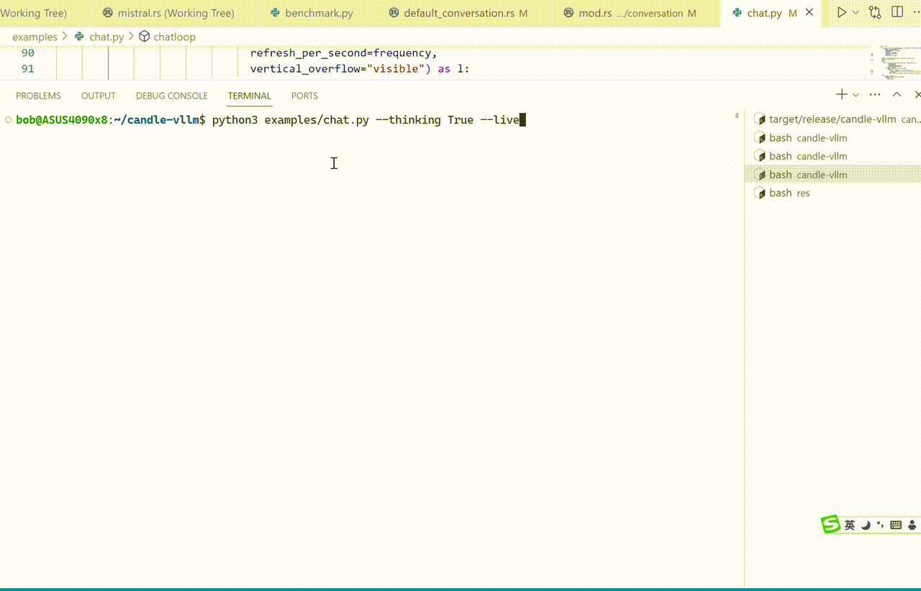Image resolution: width=921 pixels, height=591 pixels.
Task: Open the run options dropdown arrow
Action: click(856, 12)
